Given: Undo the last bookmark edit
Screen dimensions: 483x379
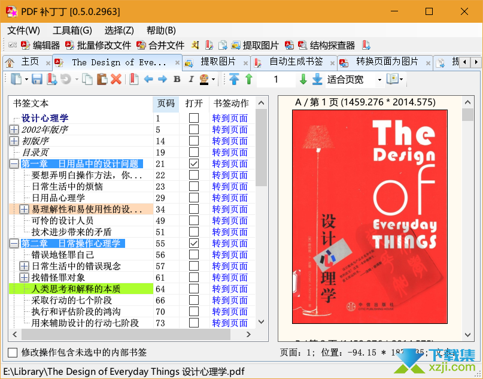Looking at the screenshot, I should click(66, 80).
